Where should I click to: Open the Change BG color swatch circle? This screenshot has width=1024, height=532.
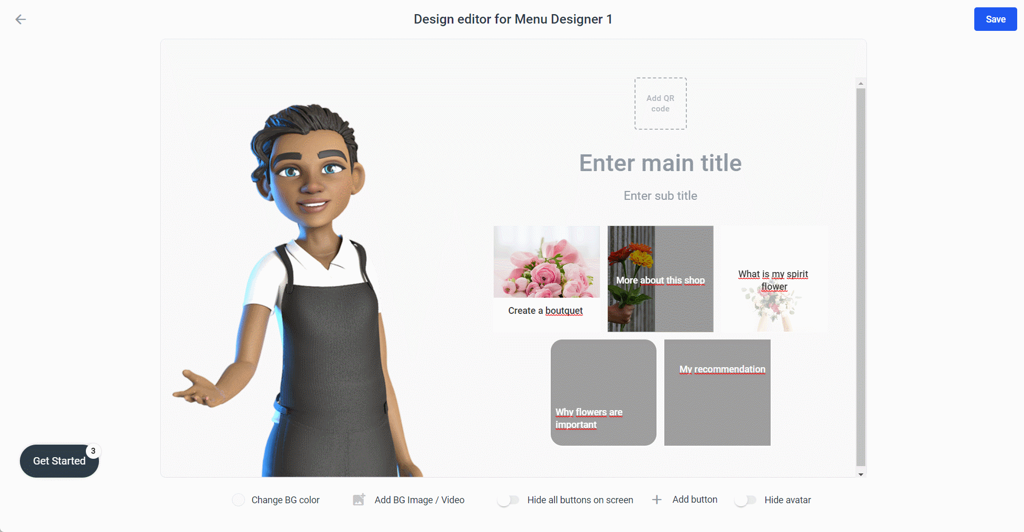pos(238,500)
